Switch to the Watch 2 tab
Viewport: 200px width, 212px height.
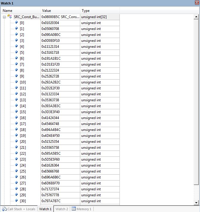click(x=62, y=209)
